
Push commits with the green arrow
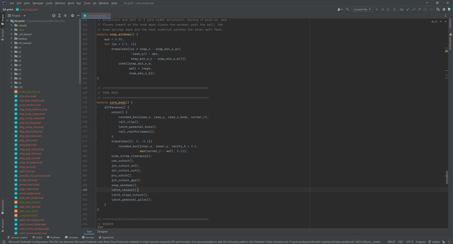click(419, 9)
